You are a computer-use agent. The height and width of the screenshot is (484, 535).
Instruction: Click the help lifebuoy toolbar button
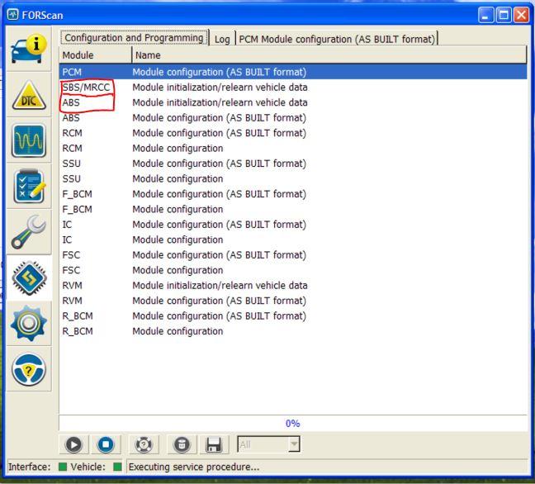(x=144, y=444)
